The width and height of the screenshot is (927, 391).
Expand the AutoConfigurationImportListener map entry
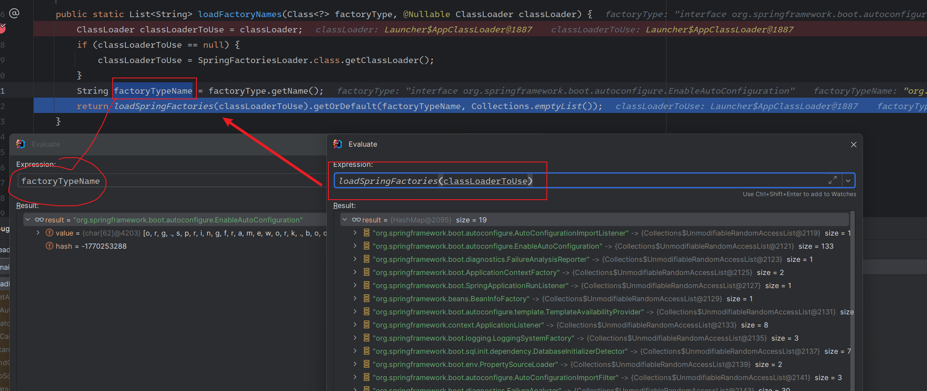point(355,233)
